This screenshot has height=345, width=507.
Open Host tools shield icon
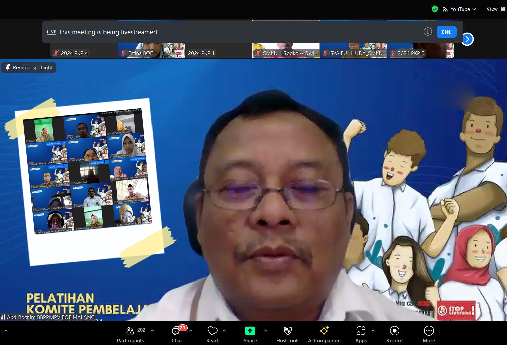click(288, 335)
